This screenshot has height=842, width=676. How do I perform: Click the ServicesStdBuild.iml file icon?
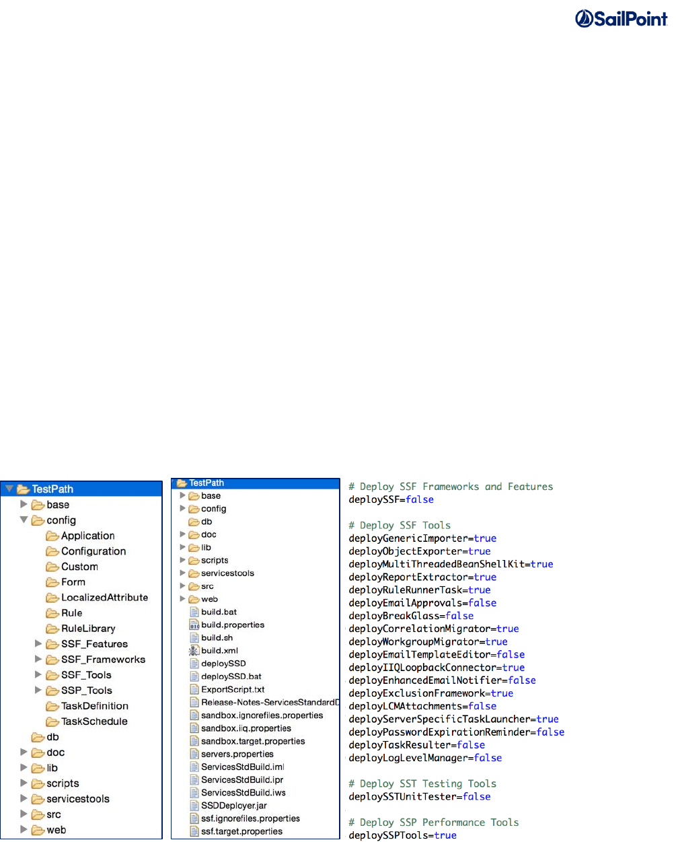coord(194,767)
